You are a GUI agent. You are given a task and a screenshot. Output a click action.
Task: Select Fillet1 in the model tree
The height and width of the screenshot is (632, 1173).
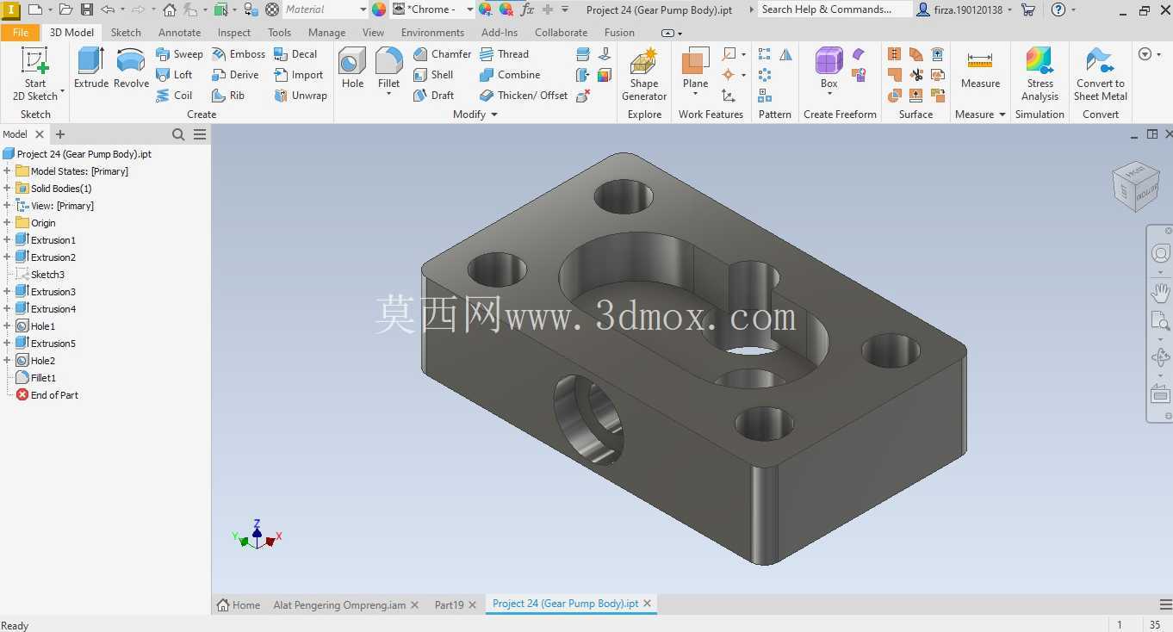(43, 378)
